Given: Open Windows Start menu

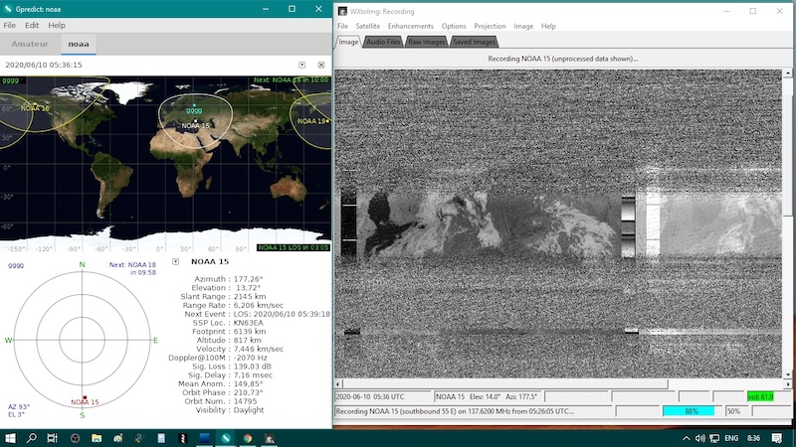Looking at the screenshot, I should click(9, 438).
